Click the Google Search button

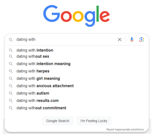[58, 121]
